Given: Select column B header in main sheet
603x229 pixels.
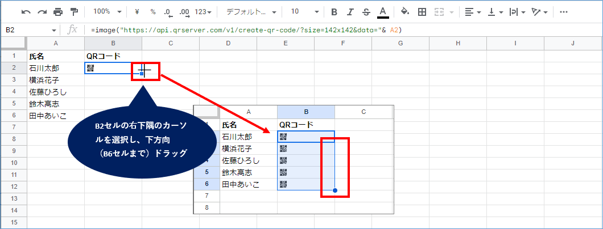Looking at the screenshot, I should (x=113, y=43).
